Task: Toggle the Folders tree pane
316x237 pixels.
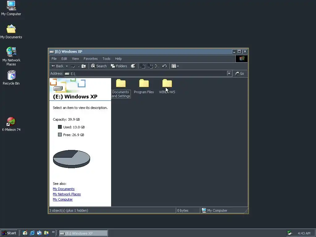Action: tap(119, 66)
